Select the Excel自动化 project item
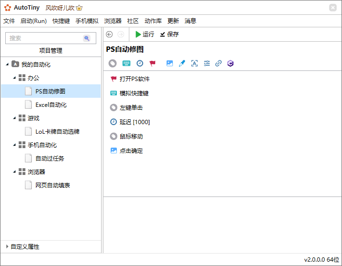 [x=51, y=104]
